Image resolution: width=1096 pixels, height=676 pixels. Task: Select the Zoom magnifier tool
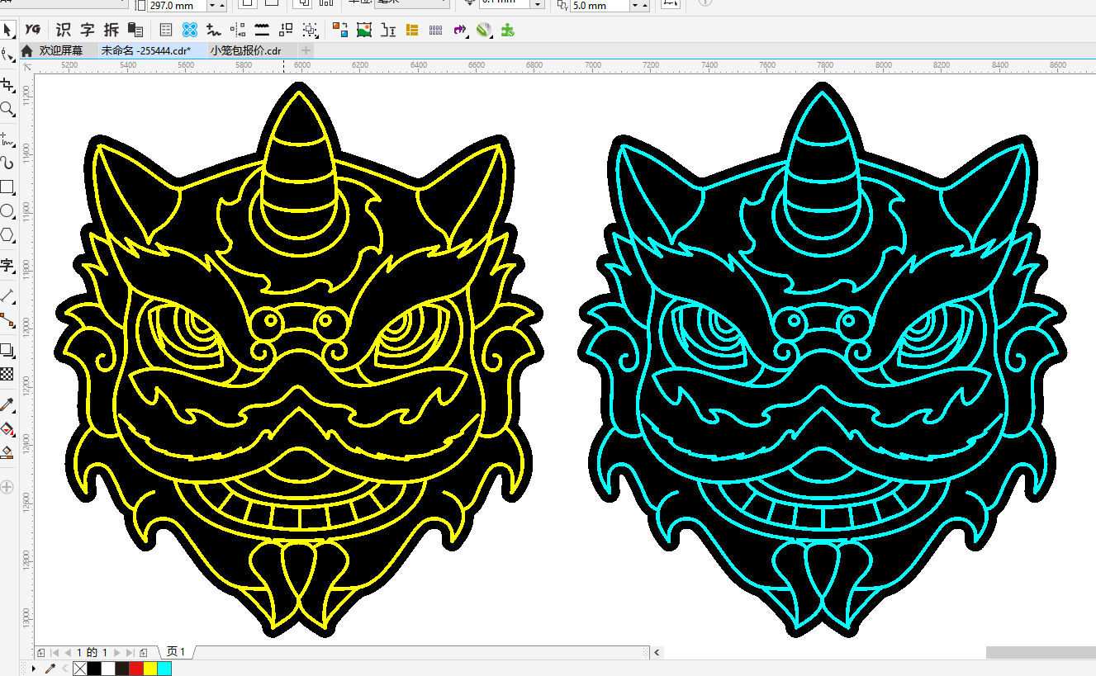coord(7,109)
